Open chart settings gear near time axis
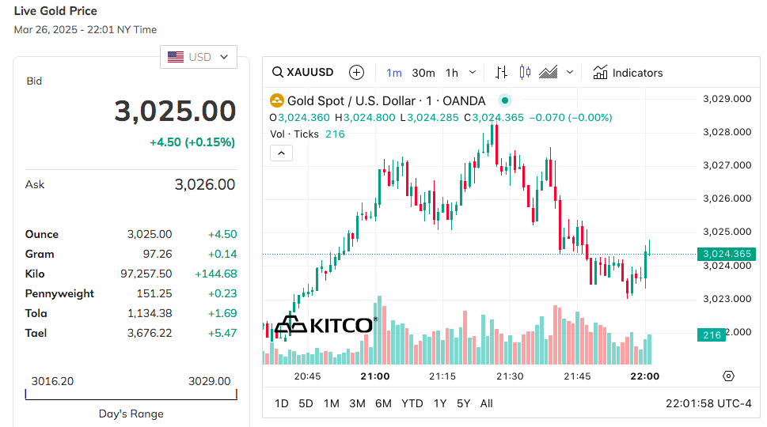Screen dimensions: 767x427 [728, 376]
